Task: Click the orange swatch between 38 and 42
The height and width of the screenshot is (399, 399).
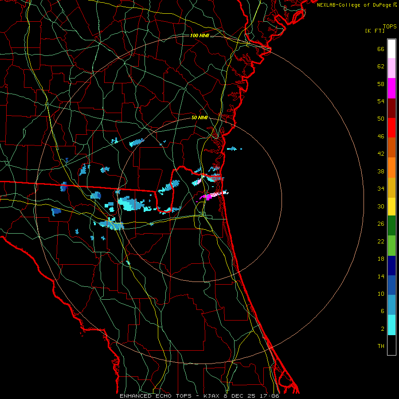Action: point(391,167)
